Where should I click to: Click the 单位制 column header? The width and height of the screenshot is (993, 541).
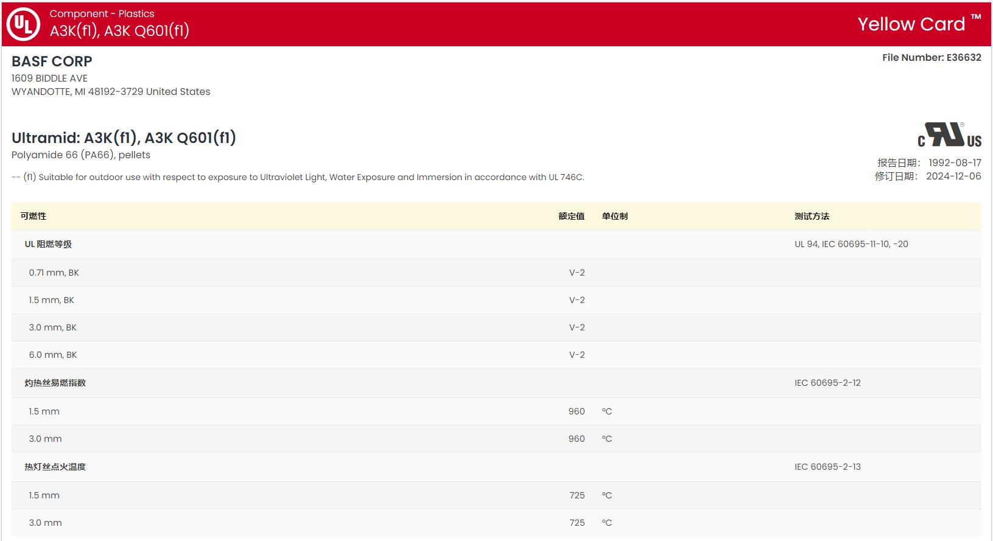point(615,216)
